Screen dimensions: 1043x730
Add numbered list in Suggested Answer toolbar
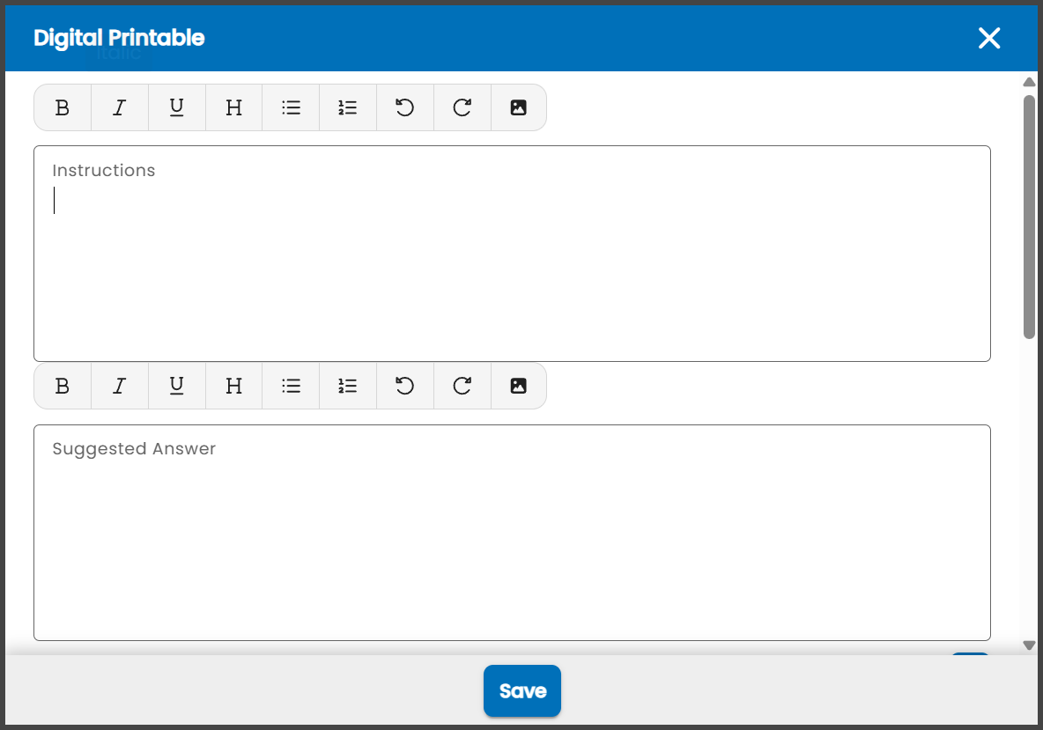click(348, 387)
